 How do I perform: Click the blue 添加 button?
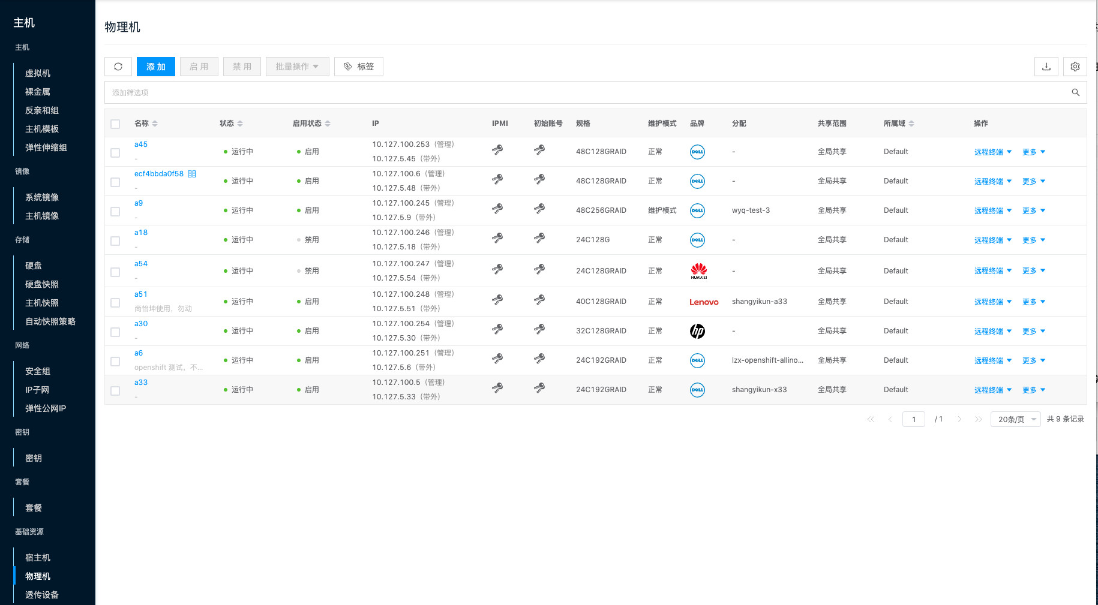(x=155, y=67)
